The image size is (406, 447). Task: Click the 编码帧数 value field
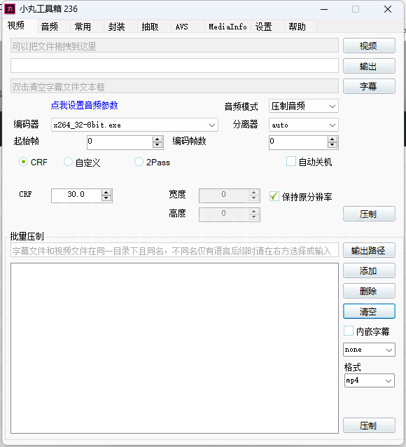tap(298, 142)
